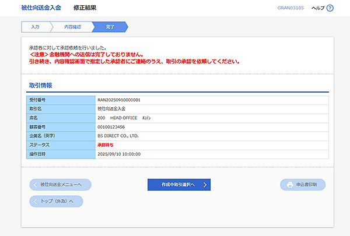Click the printer icon on 申込書印刷
Image resolution: width=350 pixels, height=236 pixels.
[x=290, y=185]
